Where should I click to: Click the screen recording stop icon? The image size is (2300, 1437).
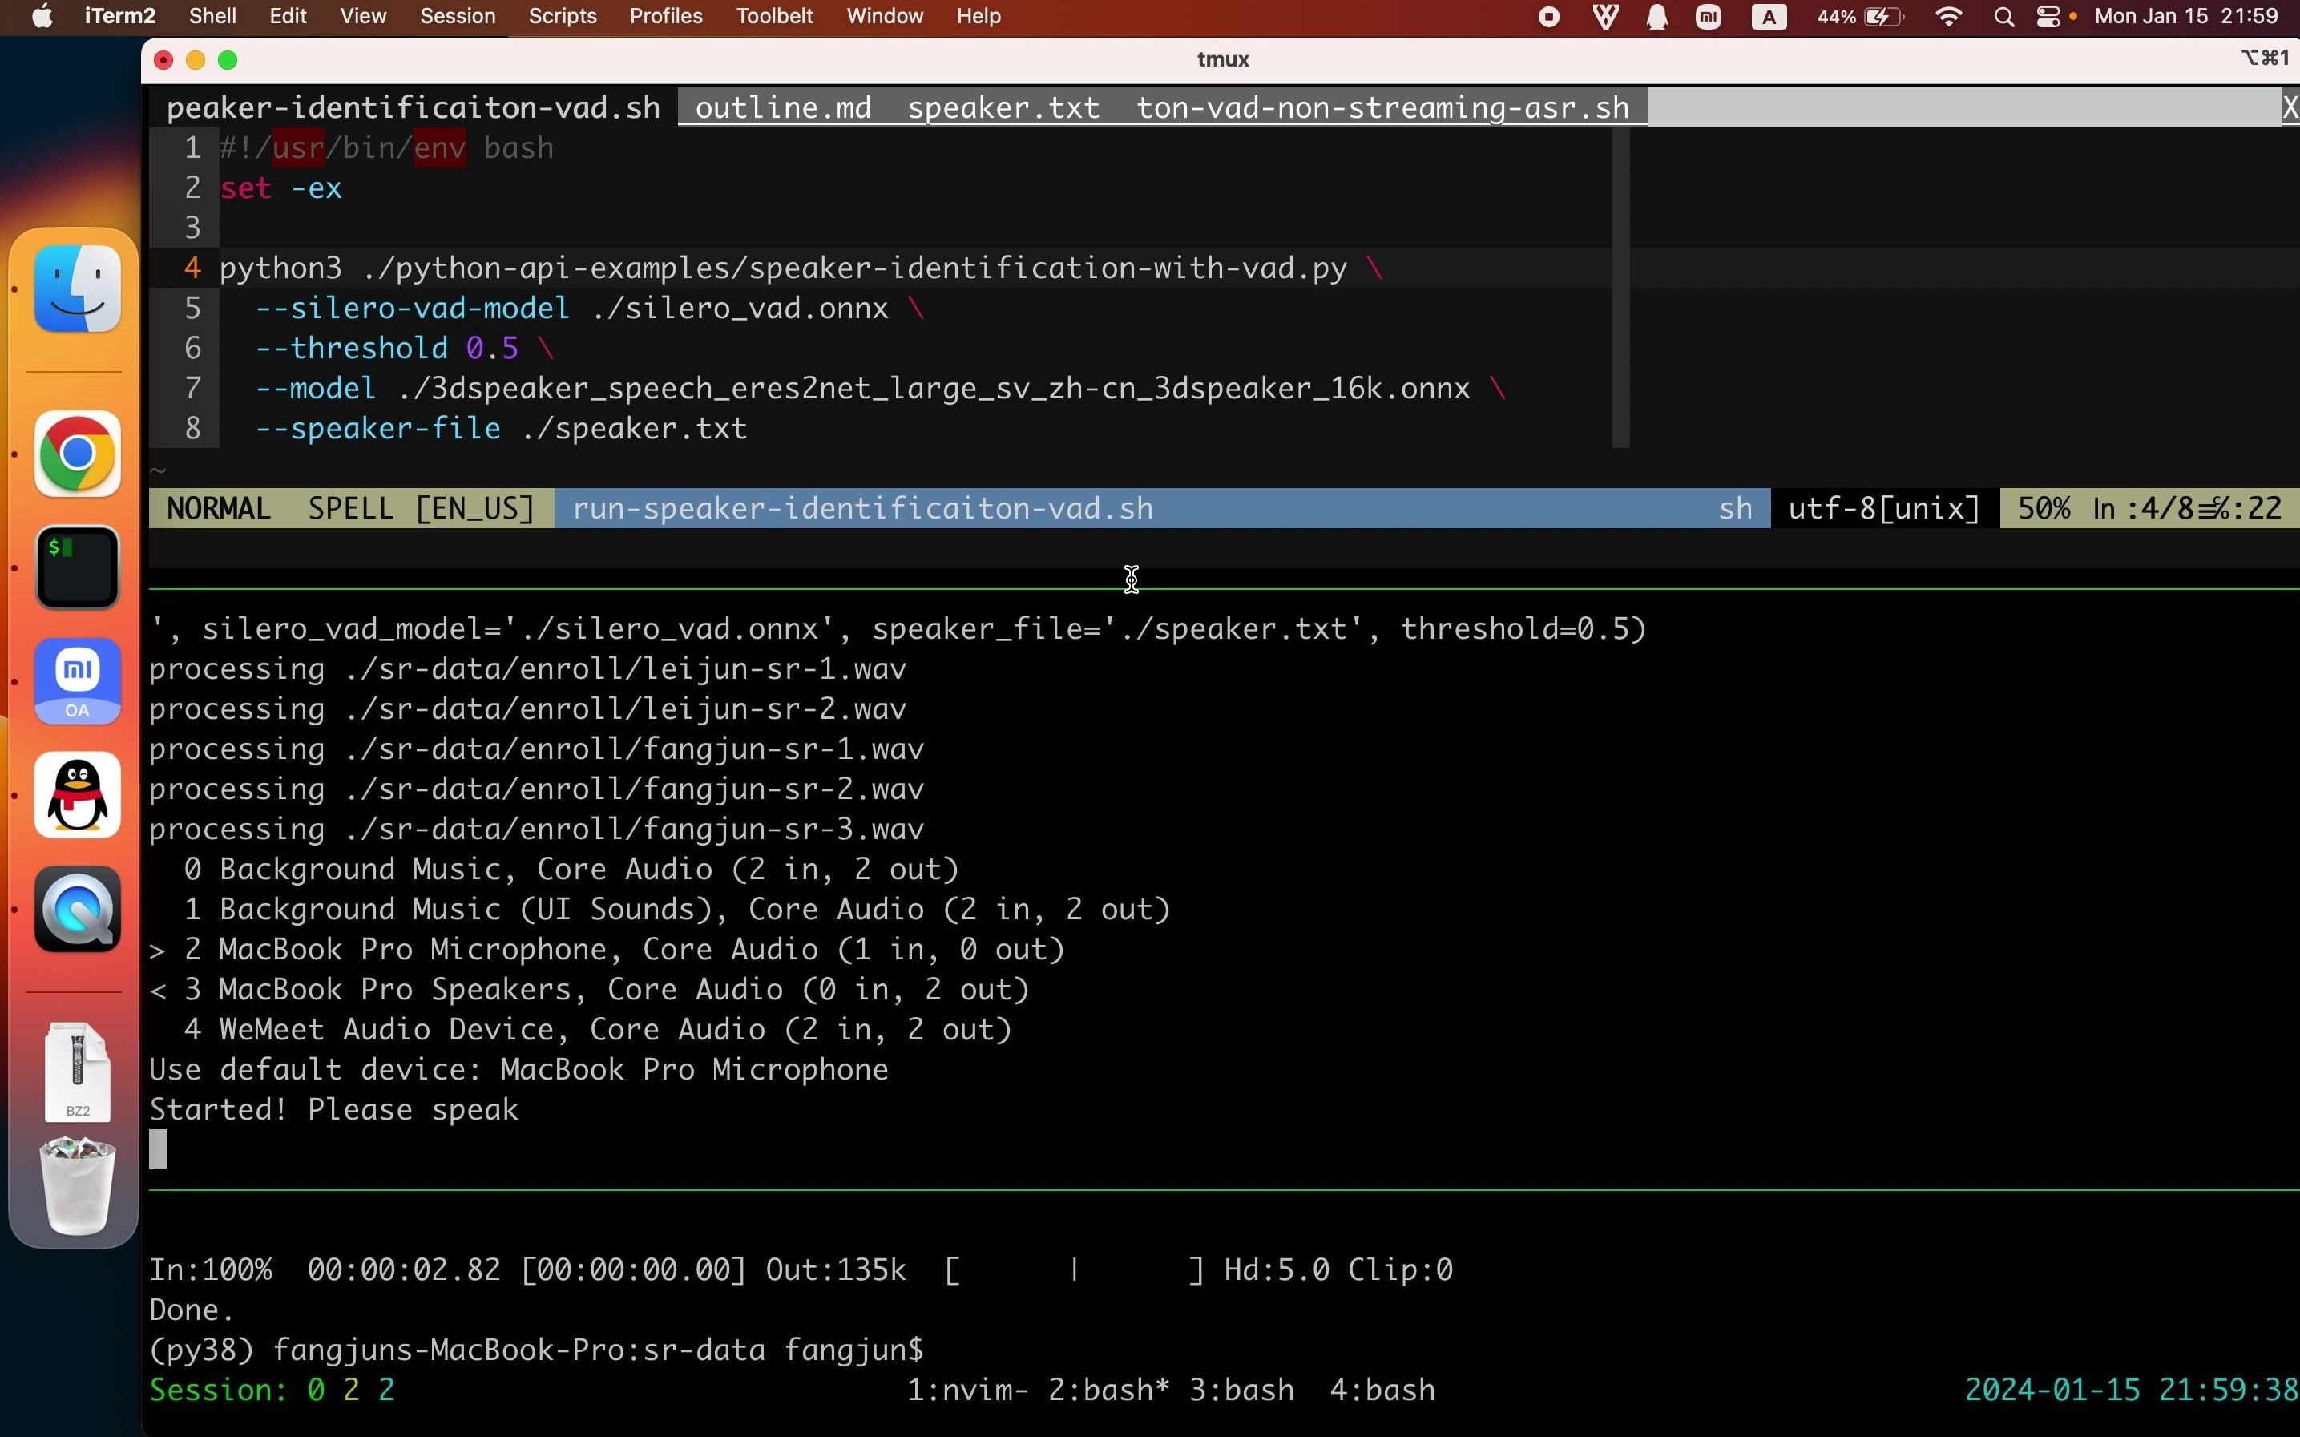point(1548,16)
